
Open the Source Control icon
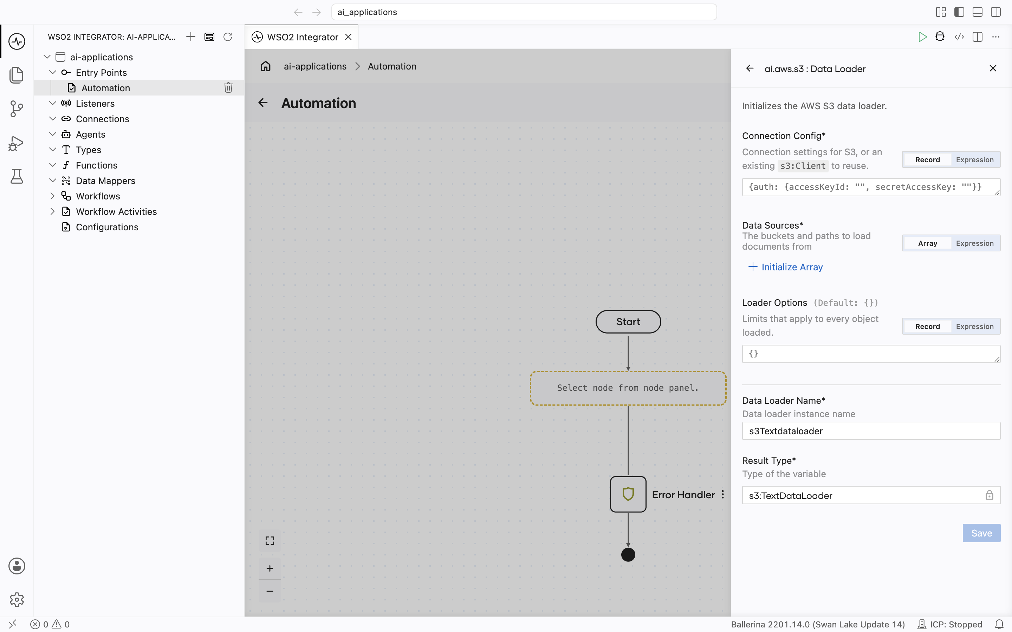(x=17, y=109)
